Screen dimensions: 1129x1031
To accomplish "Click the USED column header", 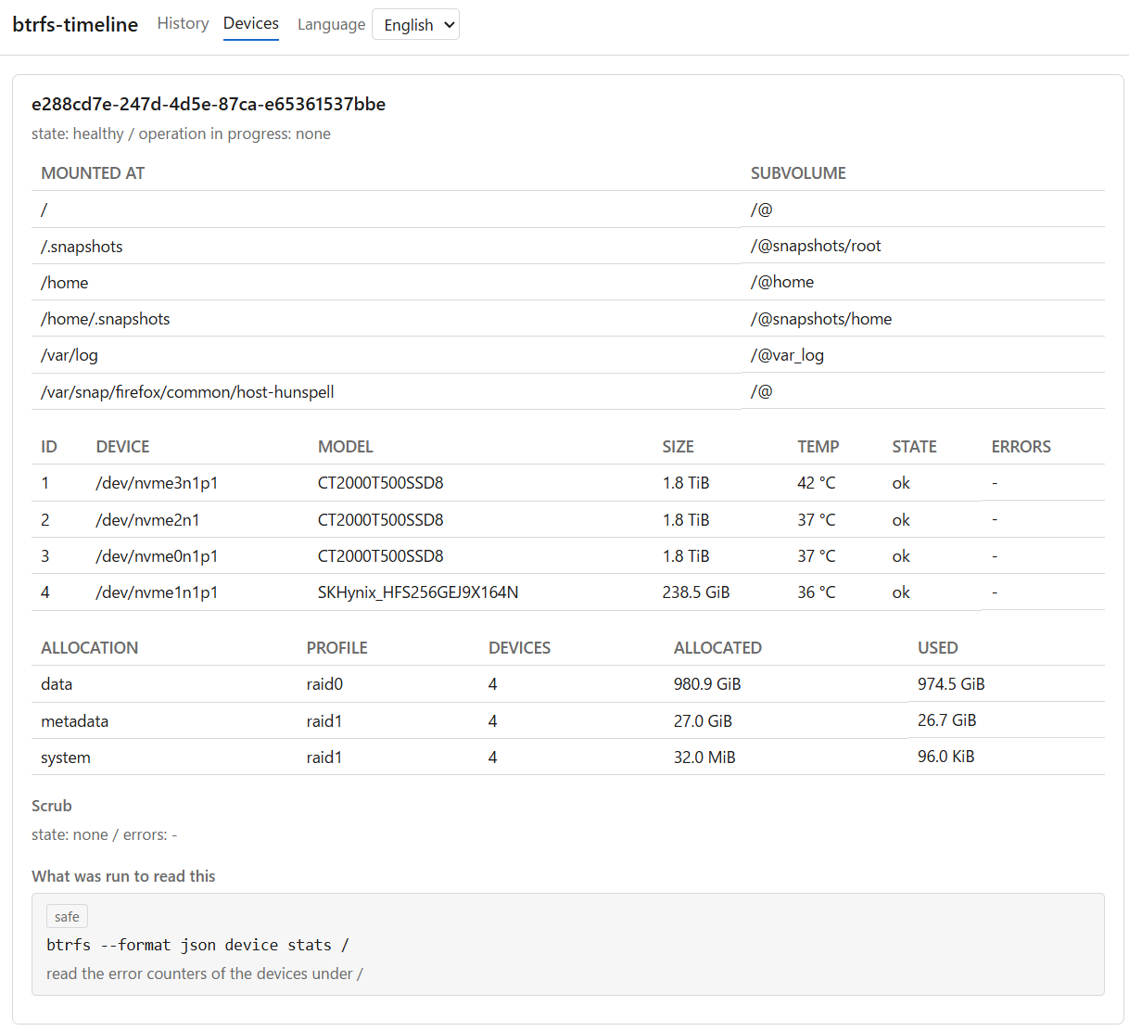I will tap(938, 648).
